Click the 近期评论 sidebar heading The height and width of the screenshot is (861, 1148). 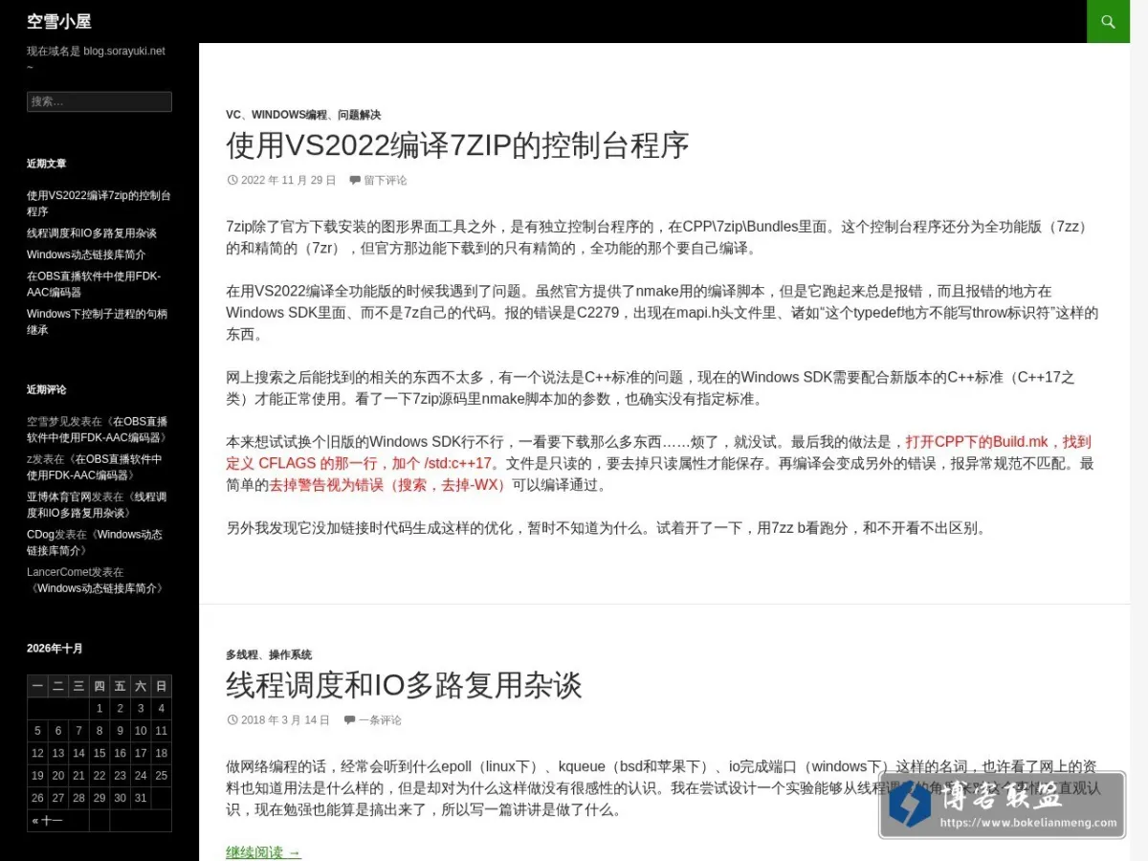click(x=47, y=389)
